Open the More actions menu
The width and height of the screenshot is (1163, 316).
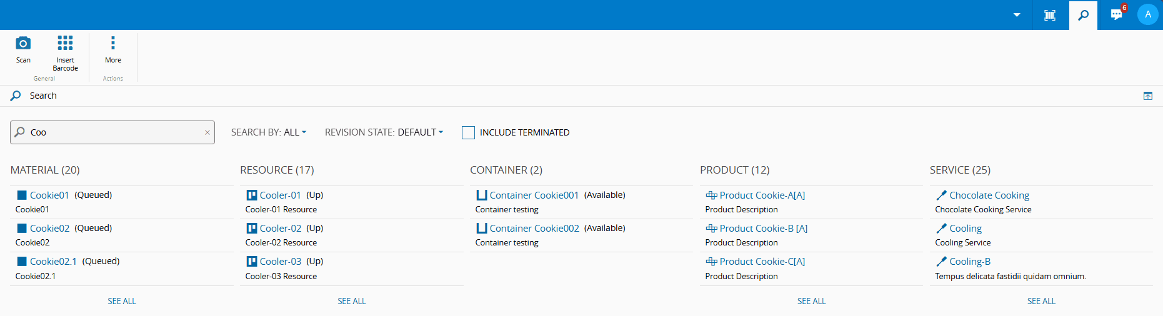tap(113, 43)
